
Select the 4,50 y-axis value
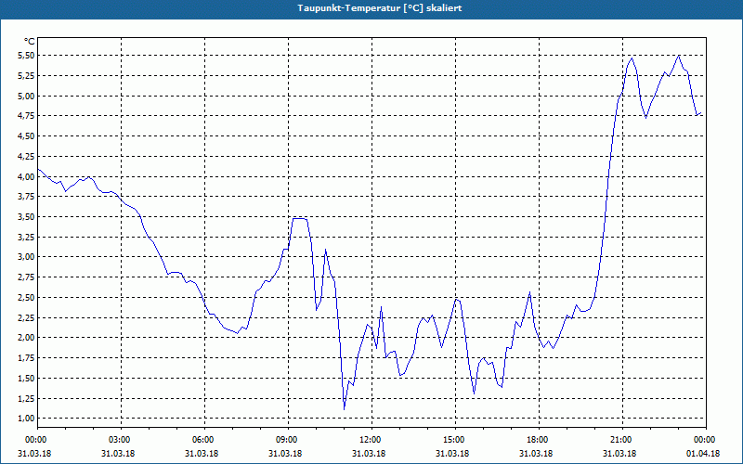[26, 135]
